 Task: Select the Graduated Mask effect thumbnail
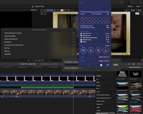(122, 86)
